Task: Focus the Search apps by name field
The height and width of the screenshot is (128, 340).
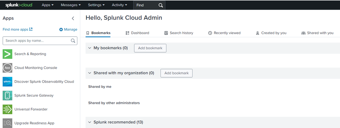Action: click(40, 41)
